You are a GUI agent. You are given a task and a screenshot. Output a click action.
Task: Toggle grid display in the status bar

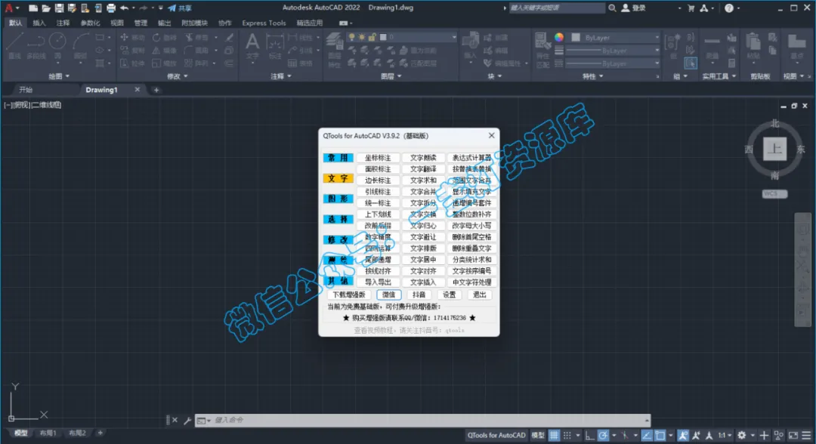coord(555,435)
